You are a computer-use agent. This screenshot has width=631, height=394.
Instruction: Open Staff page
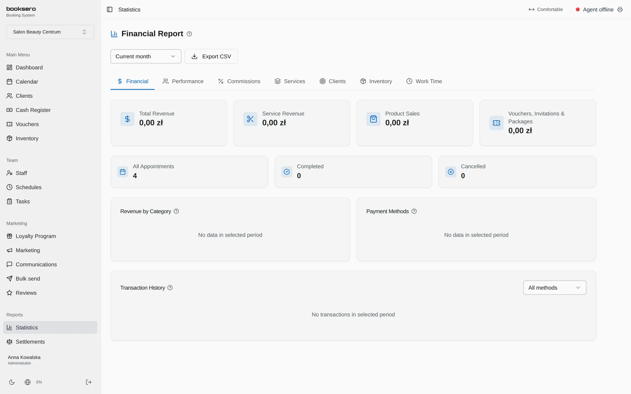[x=50, y=173]
